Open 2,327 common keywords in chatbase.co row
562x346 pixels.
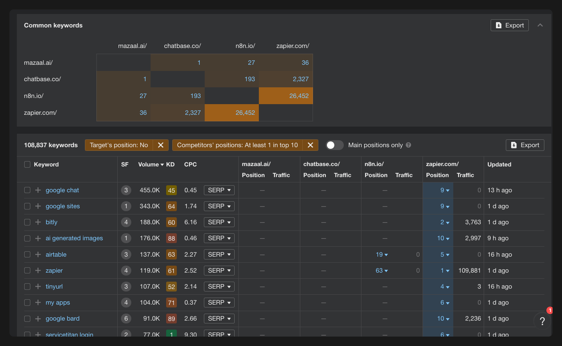[x=301, y=79]
